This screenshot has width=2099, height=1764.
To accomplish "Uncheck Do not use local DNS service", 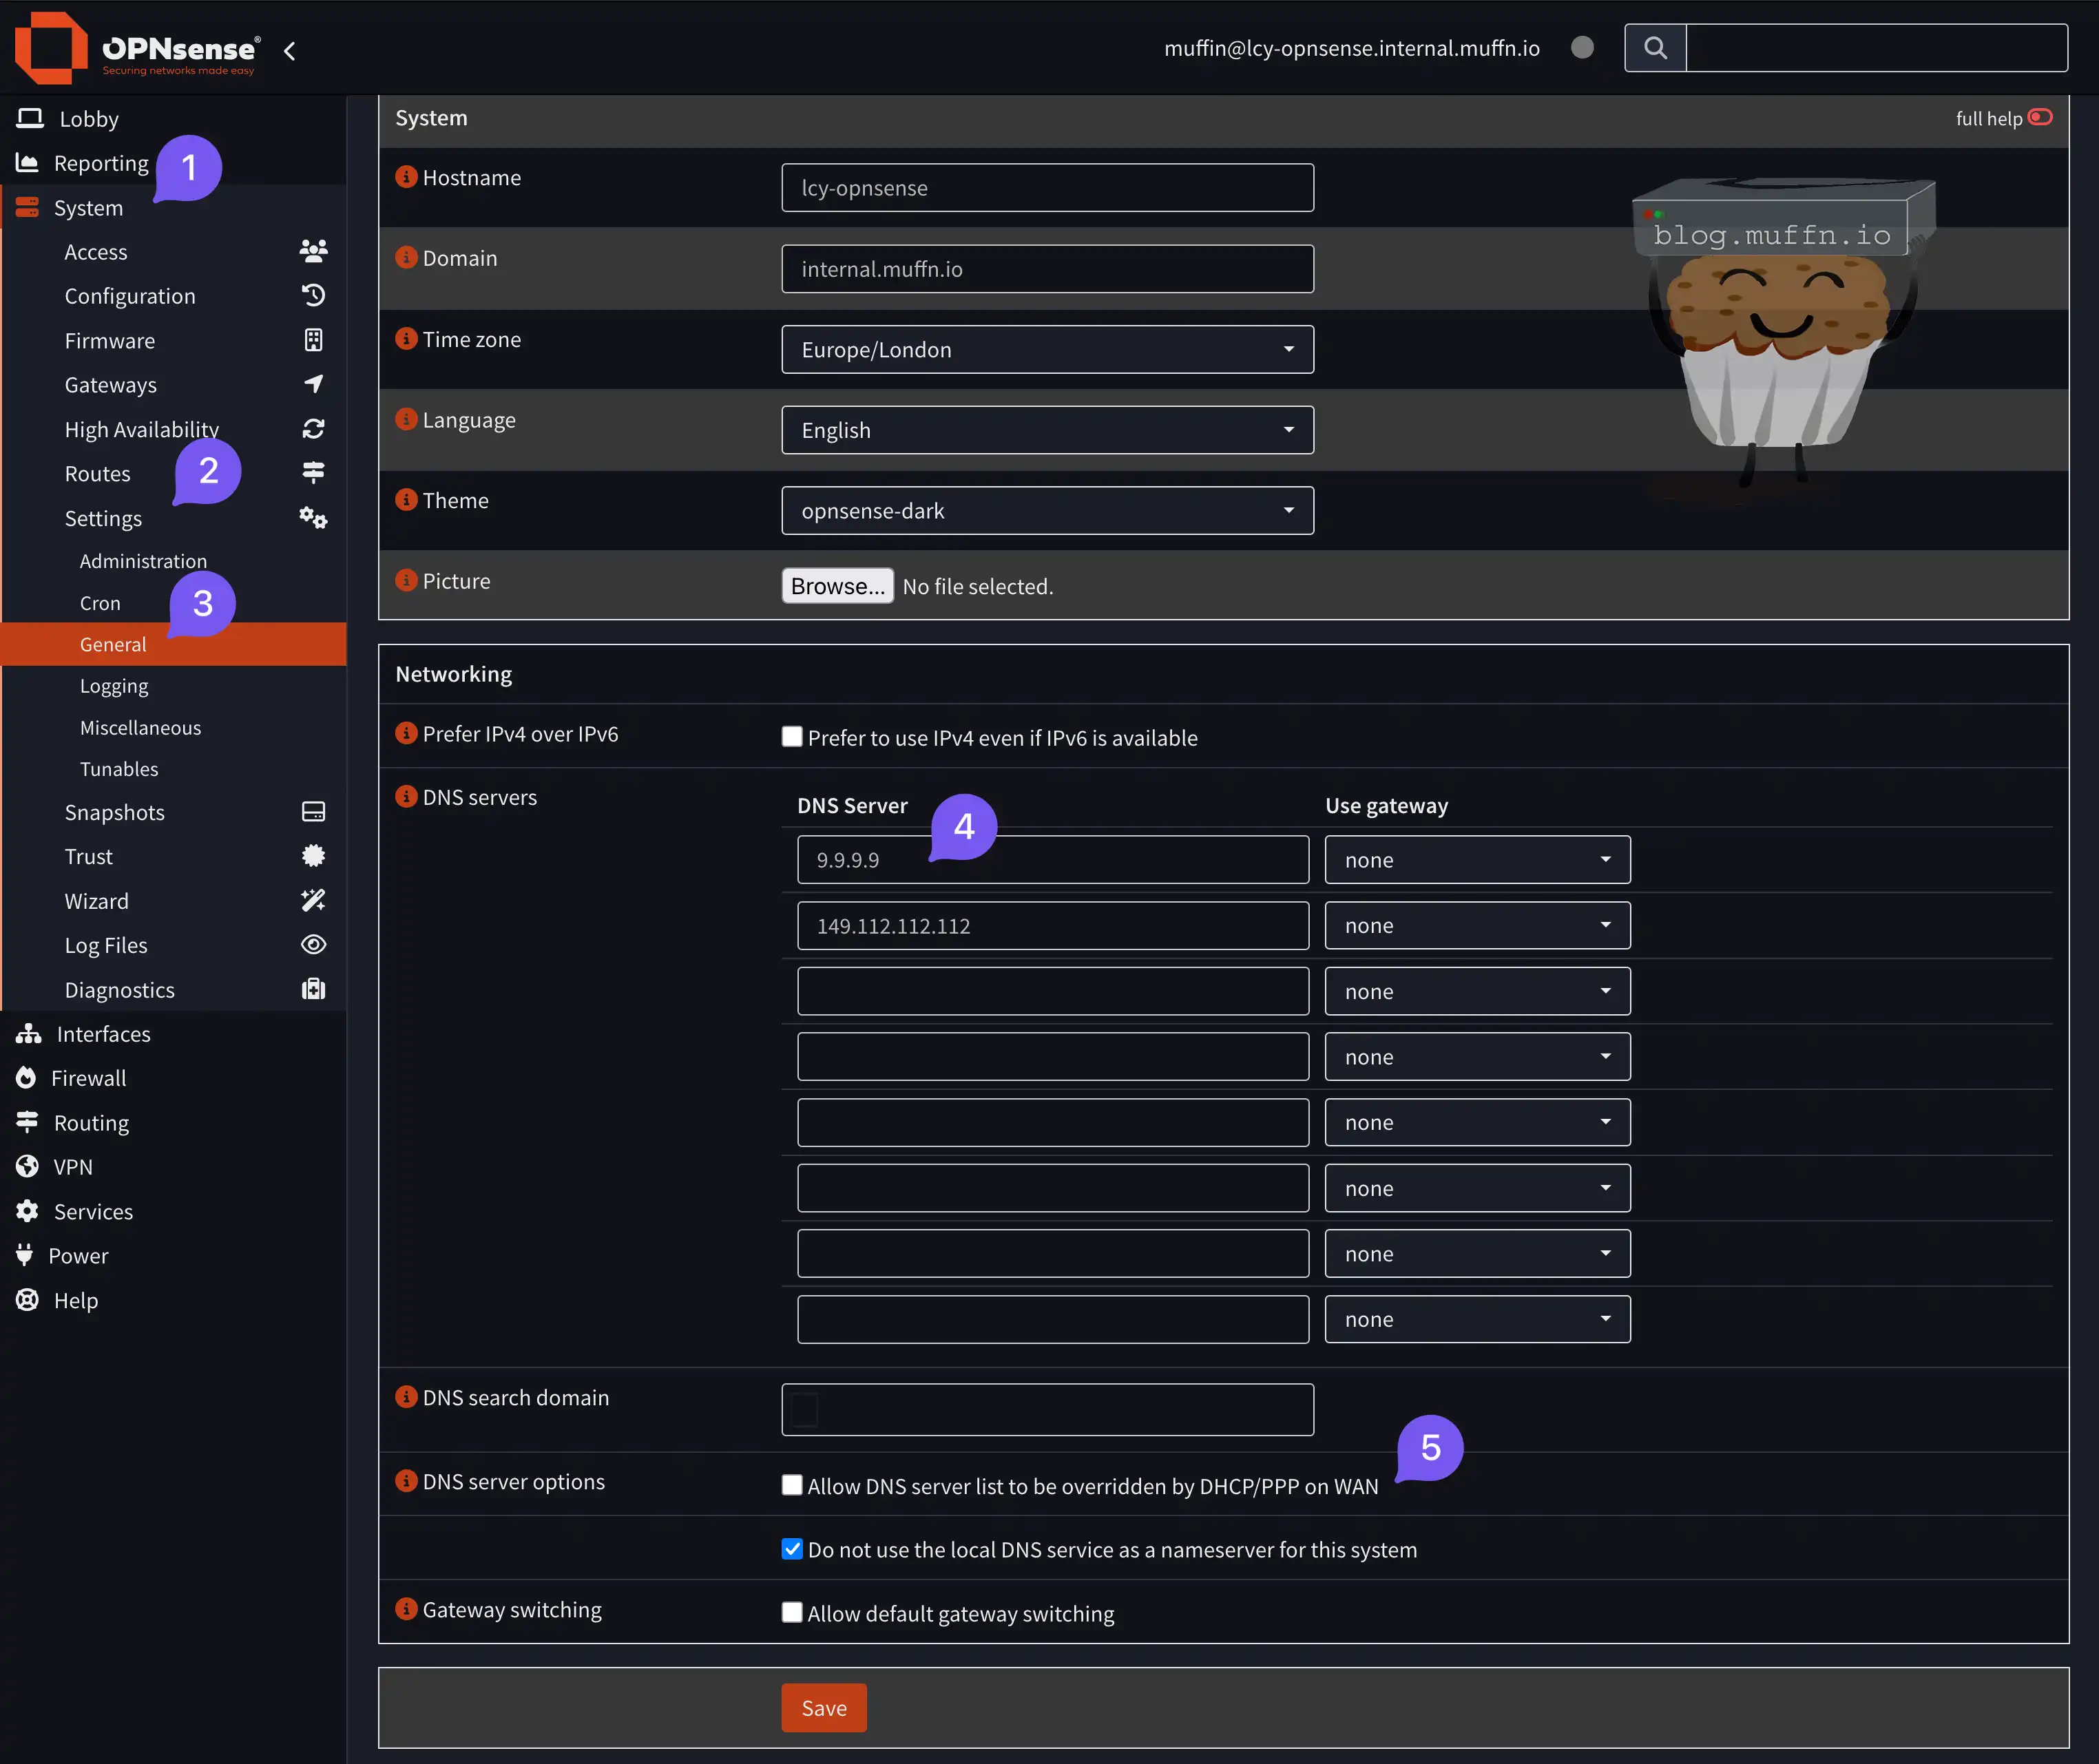I will coord(792,1549).
